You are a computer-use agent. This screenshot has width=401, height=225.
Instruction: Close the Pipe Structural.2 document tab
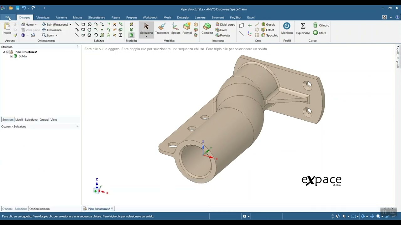point(112,209)
